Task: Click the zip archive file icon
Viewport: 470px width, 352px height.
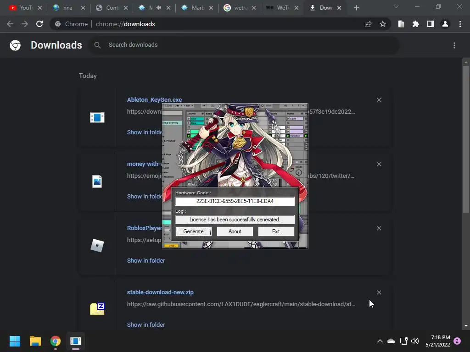Action: (97, 309)
